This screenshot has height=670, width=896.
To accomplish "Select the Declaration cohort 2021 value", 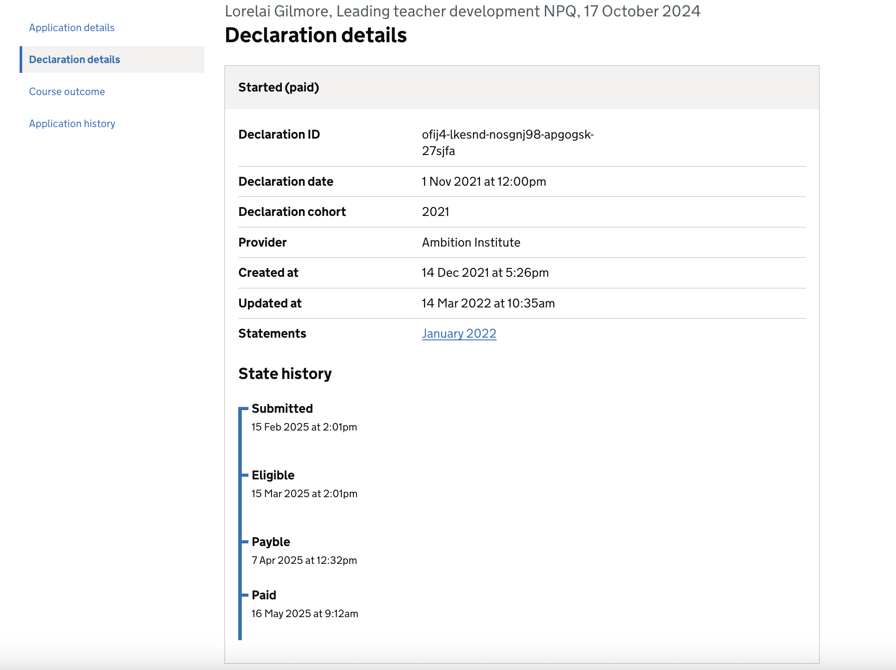I will pos(436,212).
